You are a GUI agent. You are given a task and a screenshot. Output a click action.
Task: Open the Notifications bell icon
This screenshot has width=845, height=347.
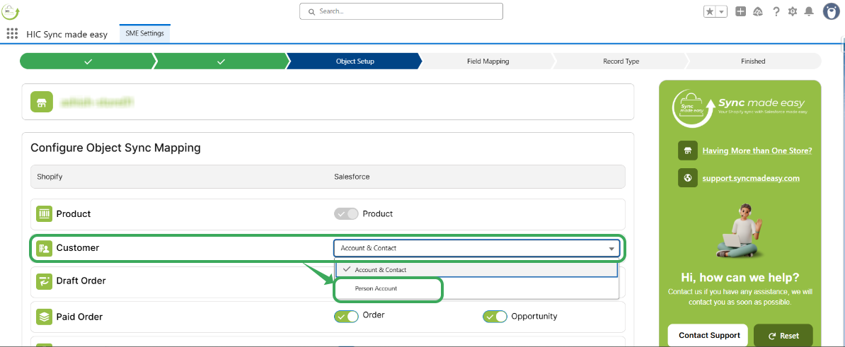tap(809, 11)
